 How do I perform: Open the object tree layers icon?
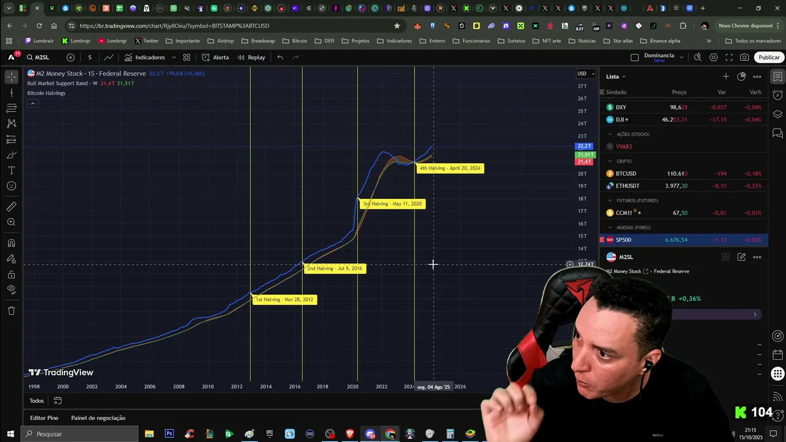click(x=777, y=114)
